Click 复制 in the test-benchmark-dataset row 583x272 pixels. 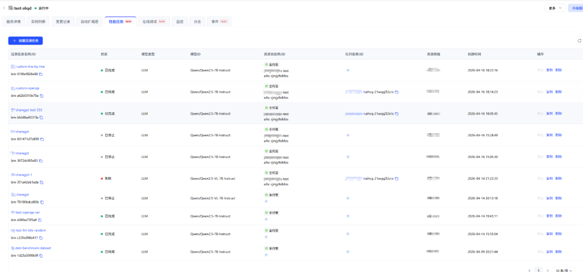(549, 252)
